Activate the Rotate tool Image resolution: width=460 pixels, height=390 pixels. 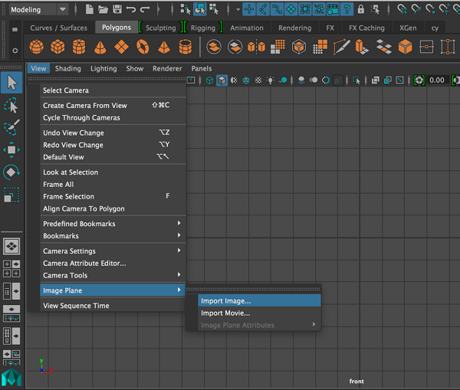(11, 172)
